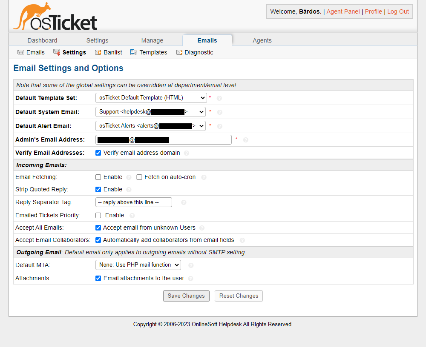The image size is (426, 347).
Task: Open the Default MTA dropdown
Action: click(x=138, y=265)
